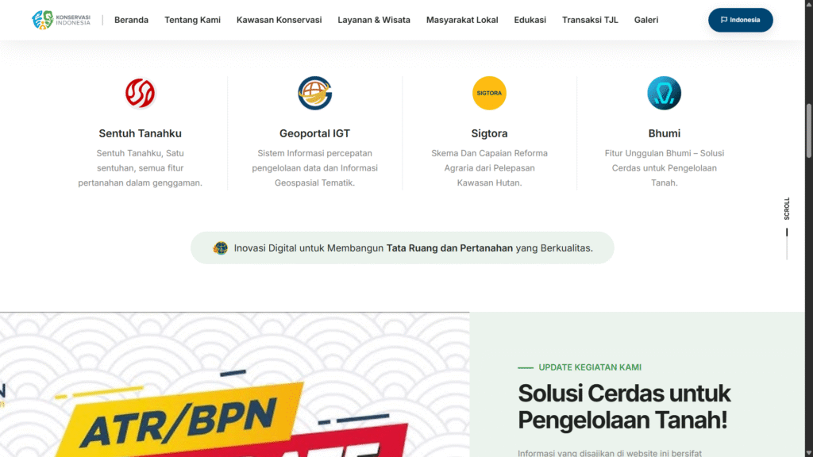Open the Sentuh Tanahku title link
The height and width of the screenshot is (457, 813).
[x=140, y=133]
